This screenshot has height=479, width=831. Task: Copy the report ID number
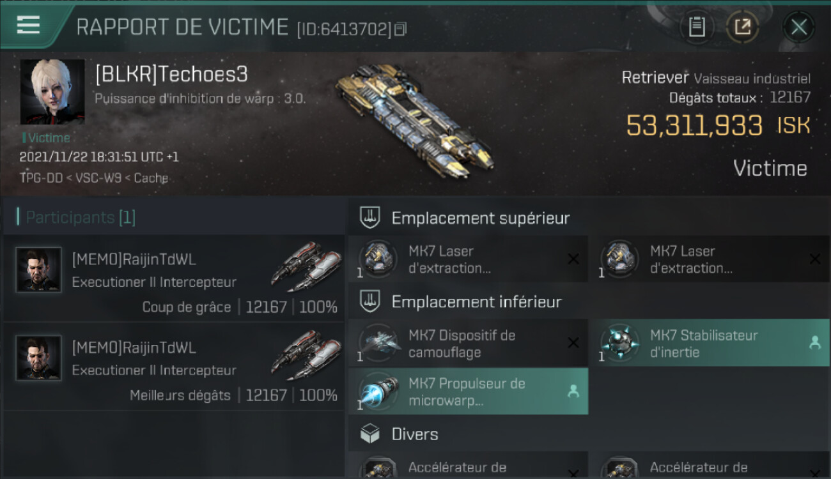coord(401,29)
